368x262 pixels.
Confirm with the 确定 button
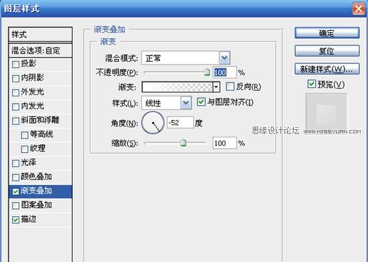(x=327, y=33)
